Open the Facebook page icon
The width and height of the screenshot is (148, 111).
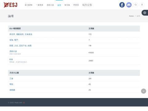tap(122, 5)
